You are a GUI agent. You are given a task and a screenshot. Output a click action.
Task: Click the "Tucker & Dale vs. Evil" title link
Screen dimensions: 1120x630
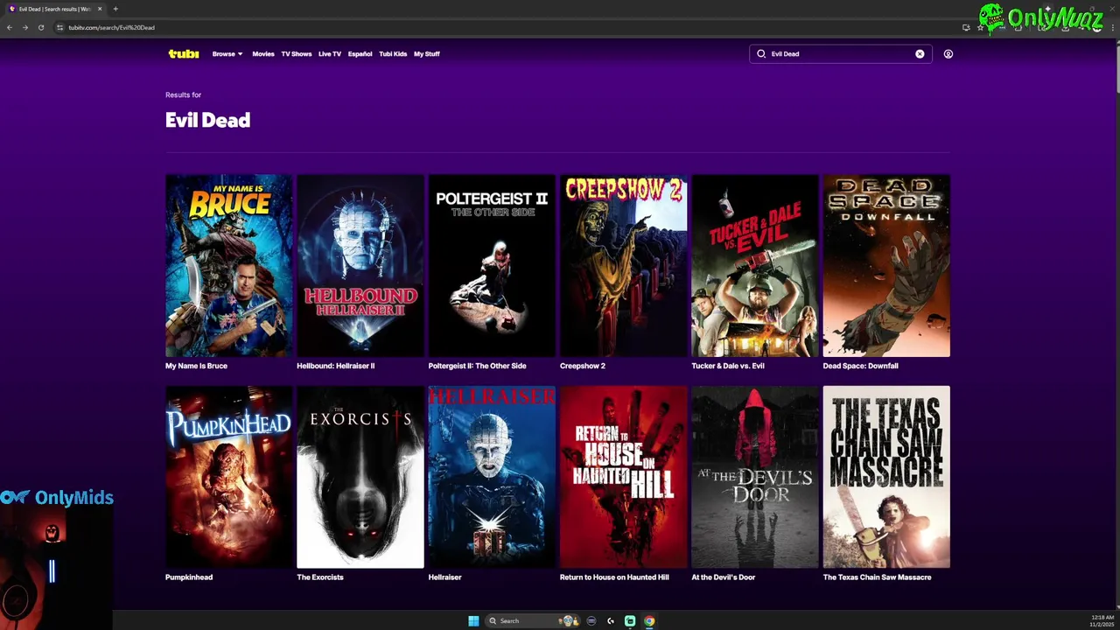(728, 366)
